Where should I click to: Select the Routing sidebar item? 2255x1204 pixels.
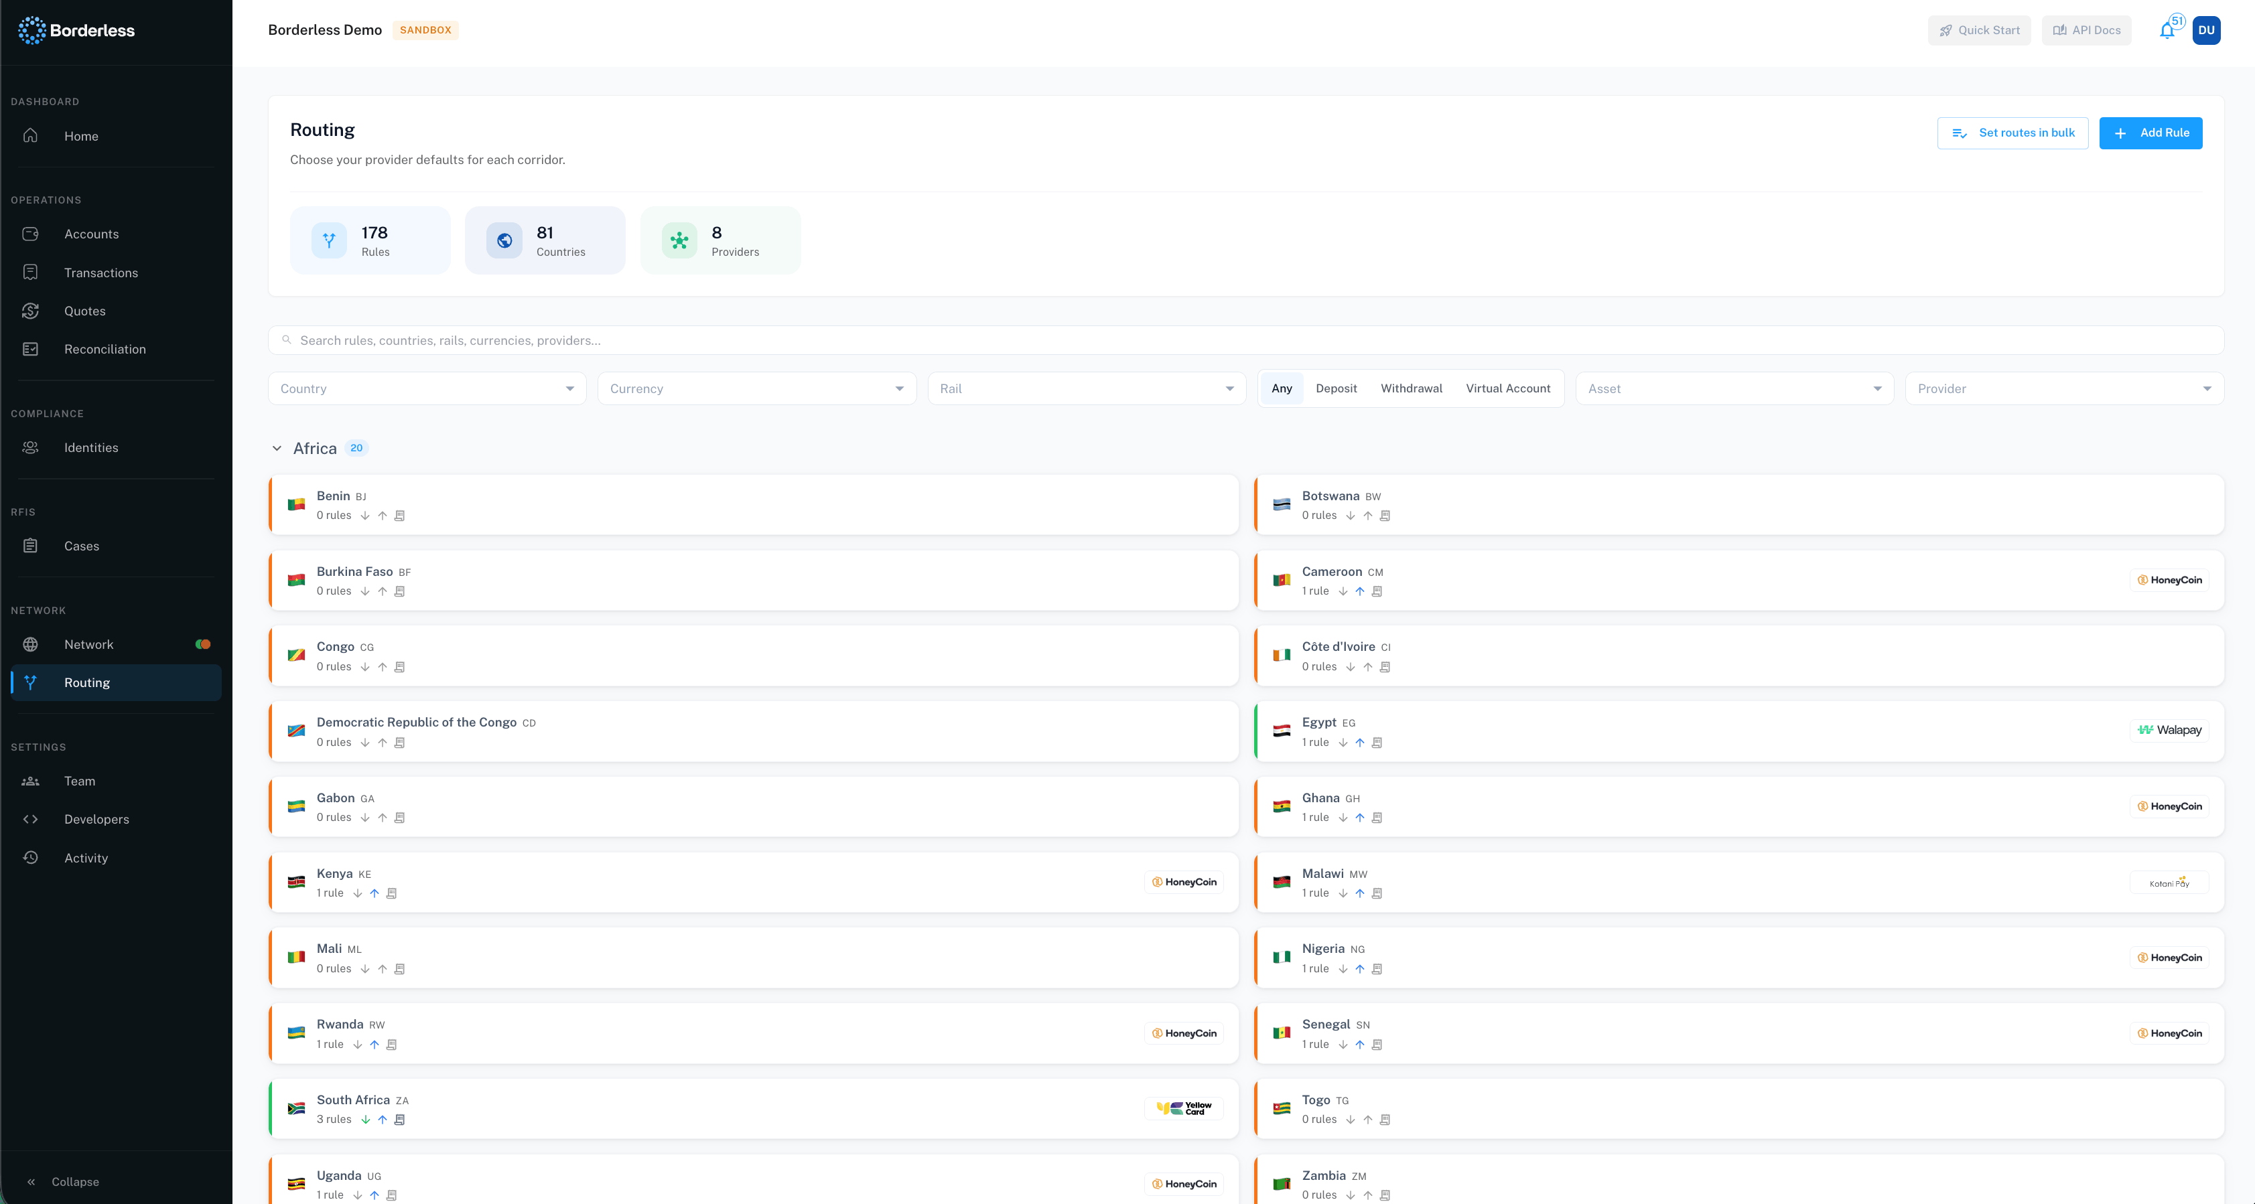115,682
